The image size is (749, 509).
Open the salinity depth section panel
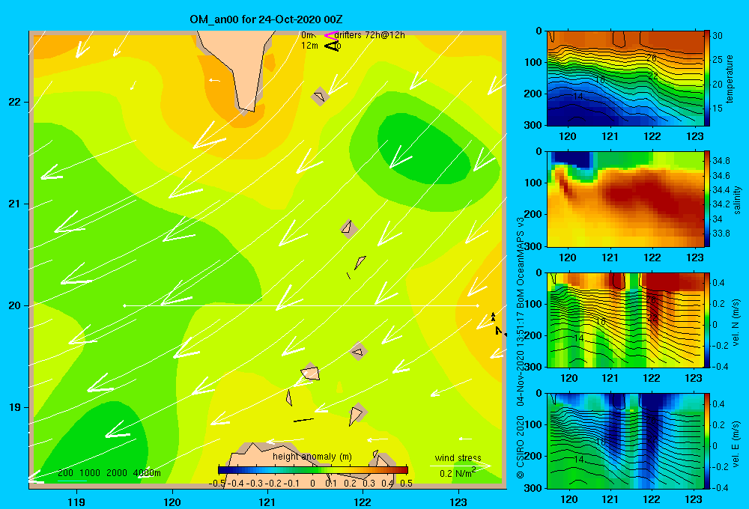point(625,199)
